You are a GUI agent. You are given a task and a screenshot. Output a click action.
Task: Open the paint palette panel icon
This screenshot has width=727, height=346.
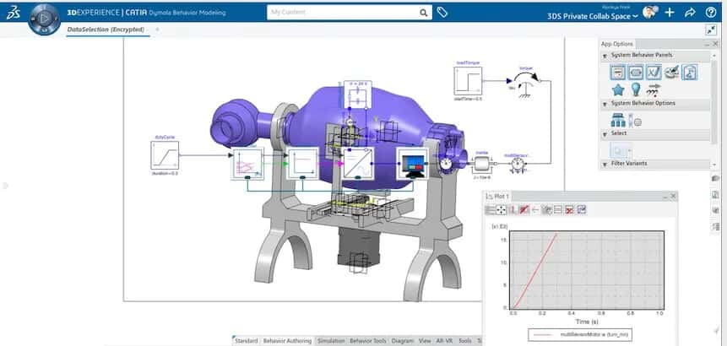click(672, 72)
